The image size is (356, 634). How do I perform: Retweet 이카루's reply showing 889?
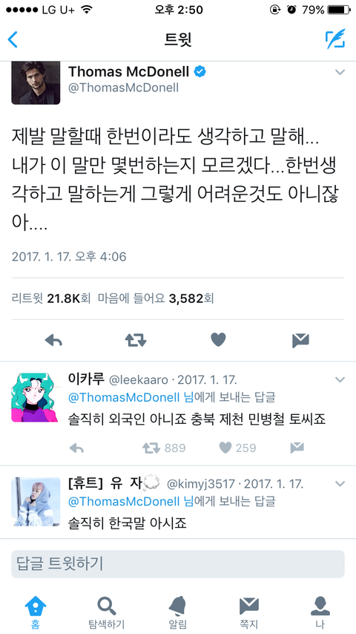point(164,448)
